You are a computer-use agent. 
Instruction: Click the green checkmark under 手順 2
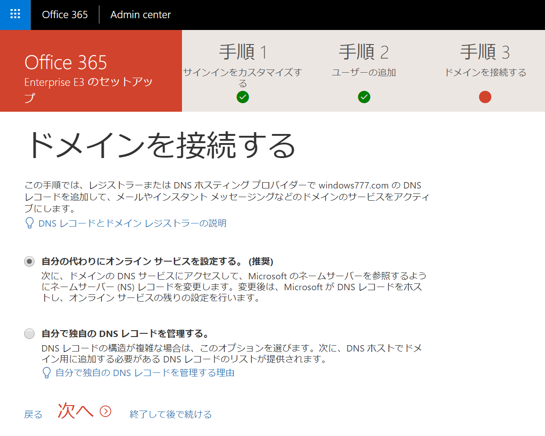pyautogui.click(x=364, y=97)
